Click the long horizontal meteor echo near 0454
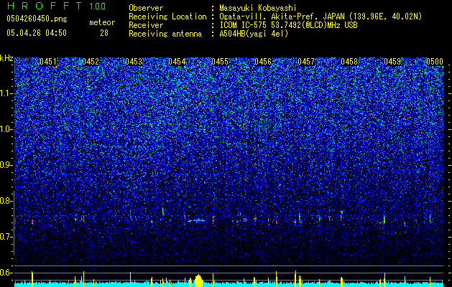This screenshot has height=287, width=452. 196,220
